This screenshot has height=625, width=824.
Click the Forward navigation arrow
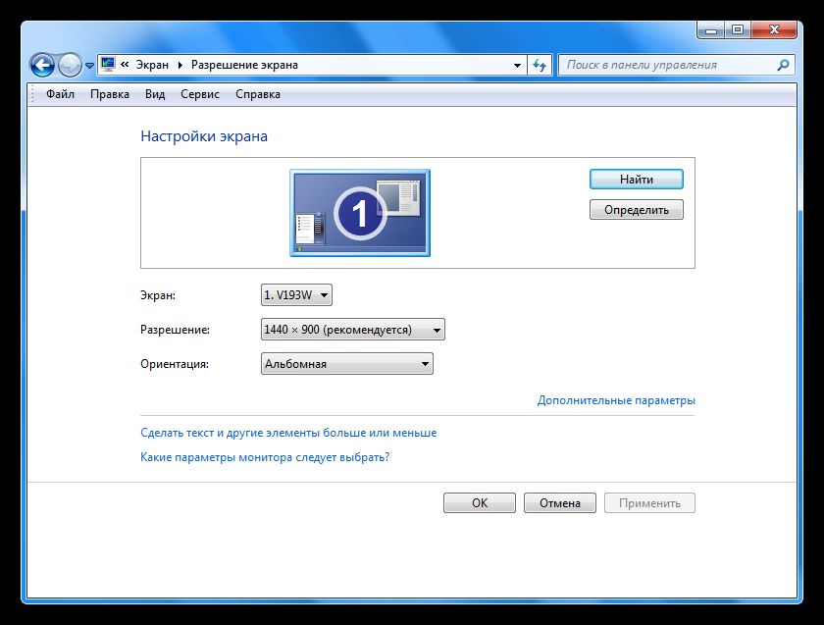70,65
